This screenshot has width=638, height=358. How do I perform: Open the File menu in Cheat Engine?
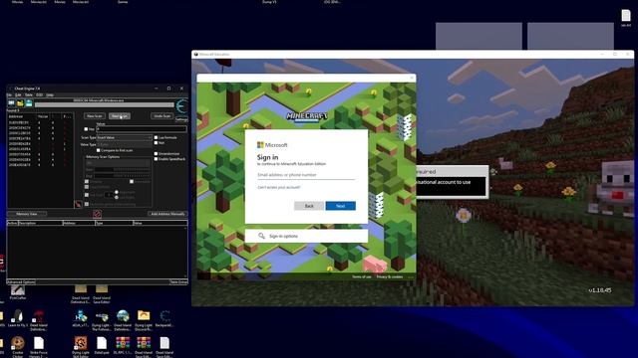click(10, 95)
